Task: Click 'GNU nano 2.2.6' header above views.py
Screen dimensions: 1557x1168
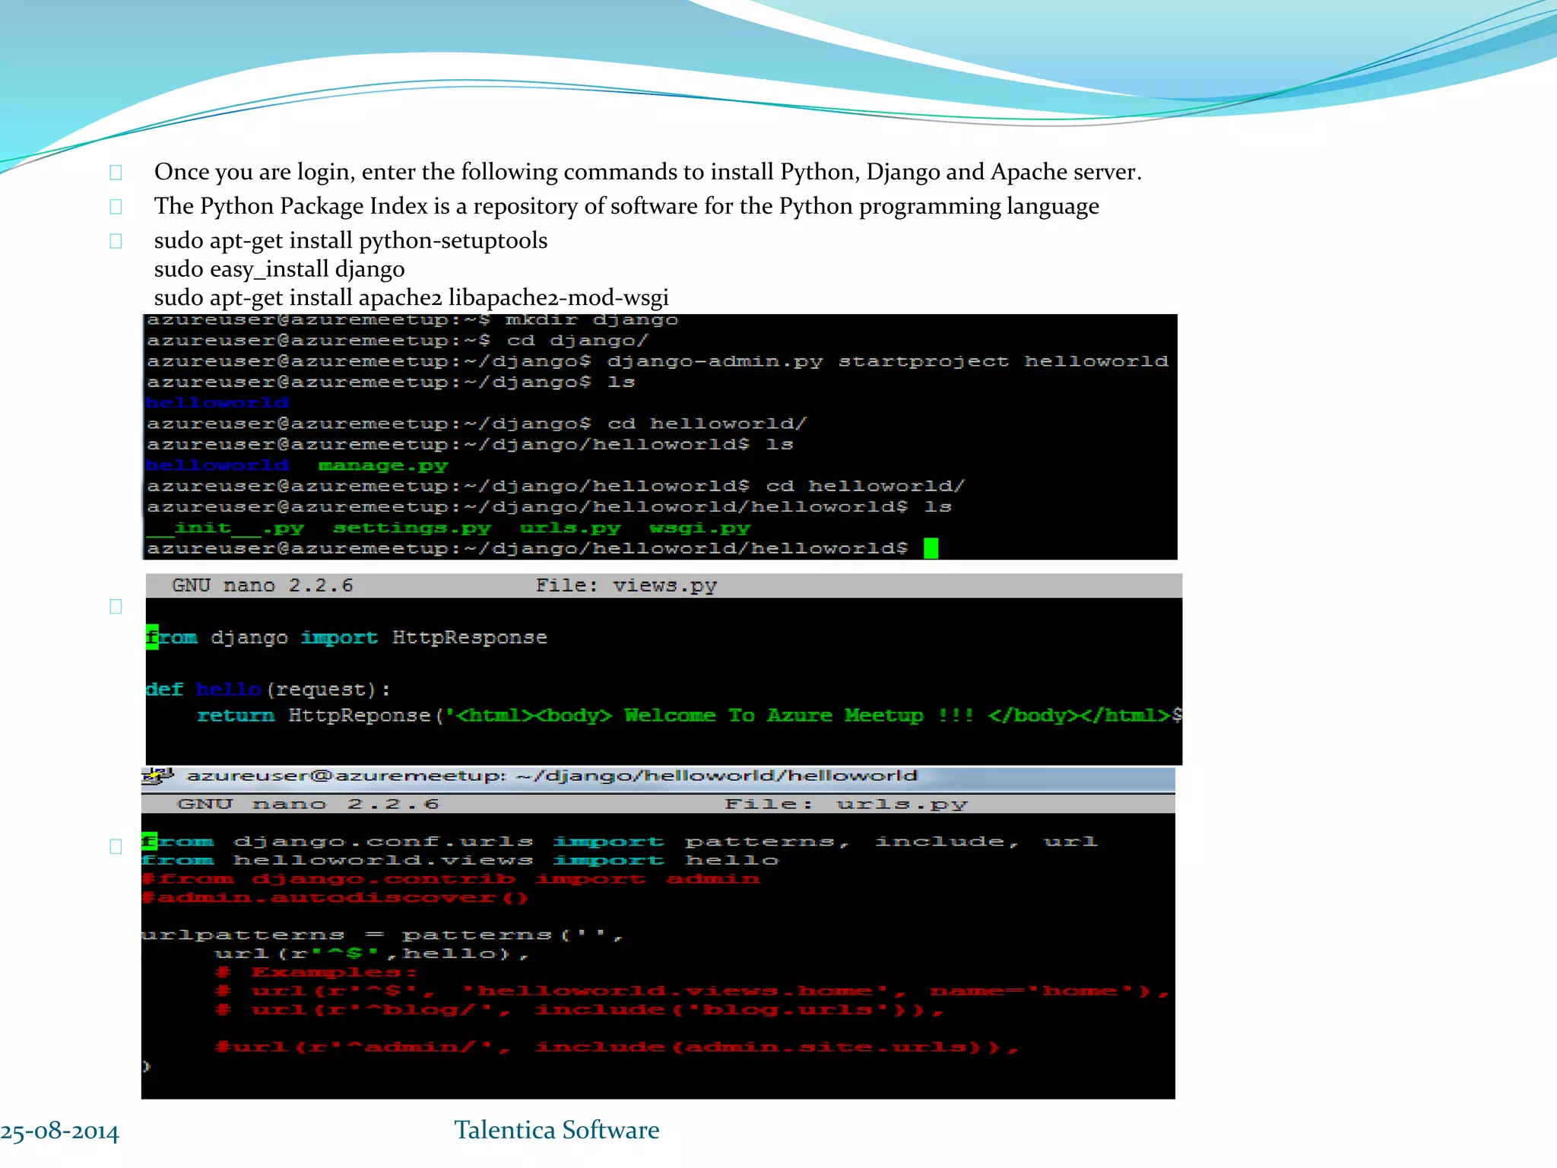Action: tap(262, 586)
